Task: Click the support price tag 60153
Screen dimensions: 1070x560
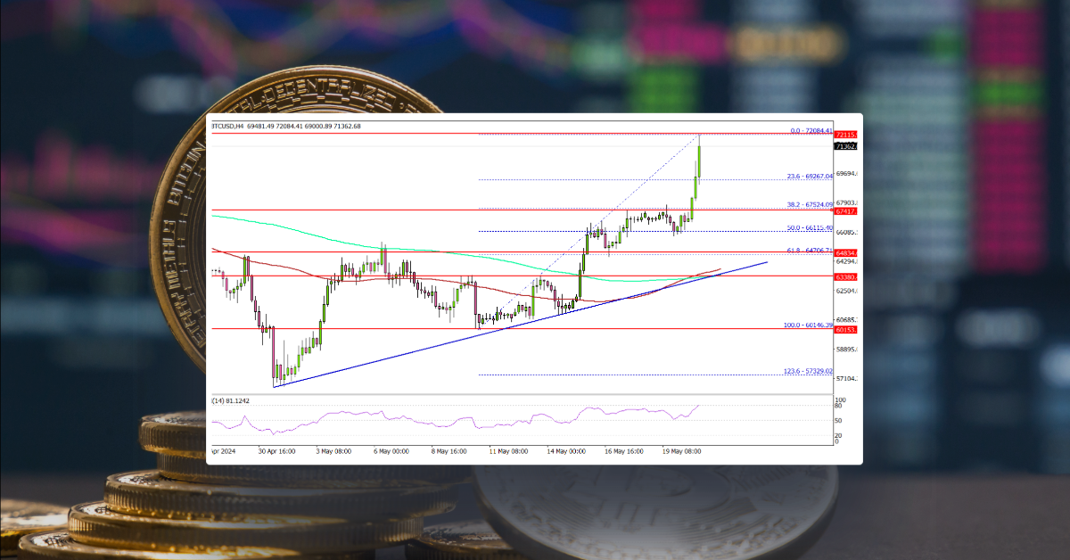Action: click(x=844, y=330)
